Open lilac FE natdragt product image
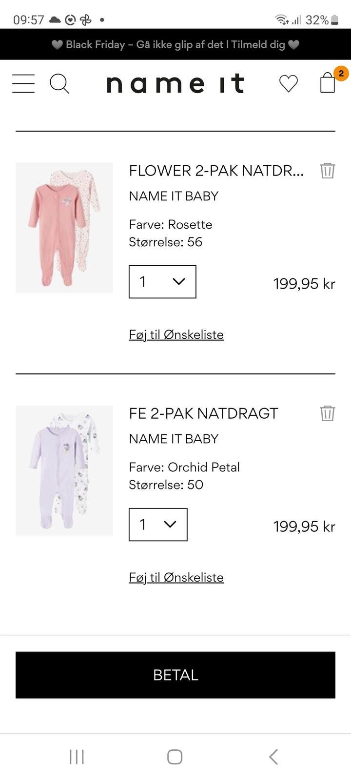 64,470
